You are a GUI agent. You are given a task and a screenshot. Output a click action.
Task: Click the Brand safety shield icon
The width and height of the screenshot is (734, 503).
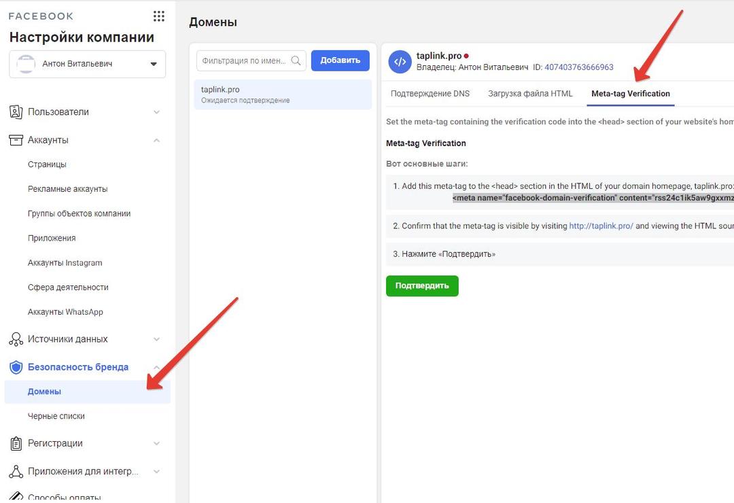(x=16, y=367)
